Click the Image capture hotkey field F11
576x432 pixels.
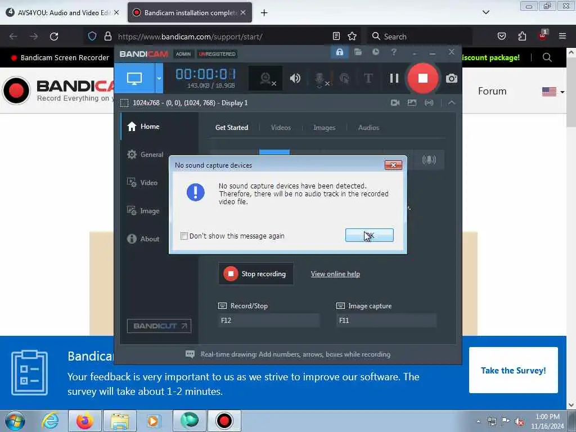pos(386,320)
